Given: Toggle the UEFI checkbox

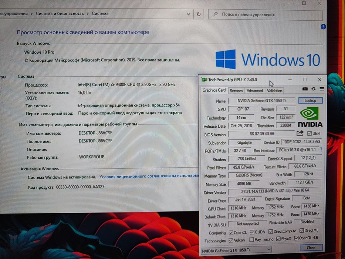Looking at the screenshot, I should [310, 134].
